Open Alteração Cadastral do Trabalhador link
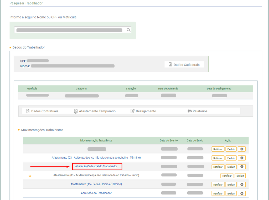 pyautogui.click(x=96, y=166)
